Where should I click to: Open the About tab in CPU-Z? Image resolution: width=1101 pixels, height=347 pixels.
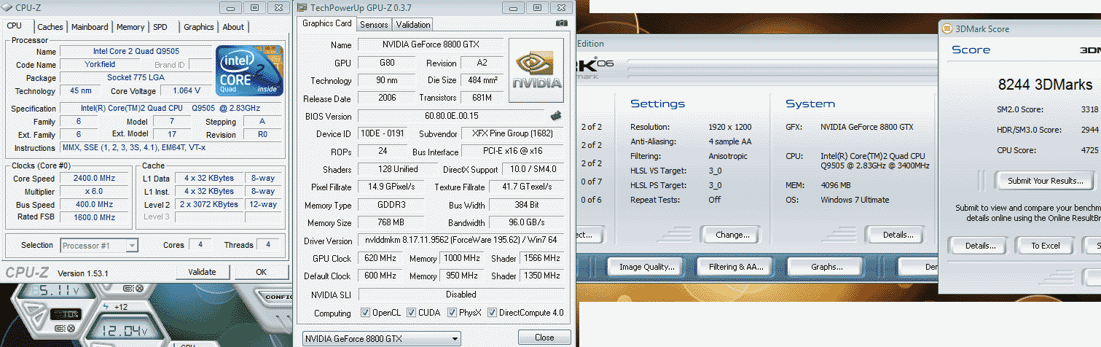[233, 27]
